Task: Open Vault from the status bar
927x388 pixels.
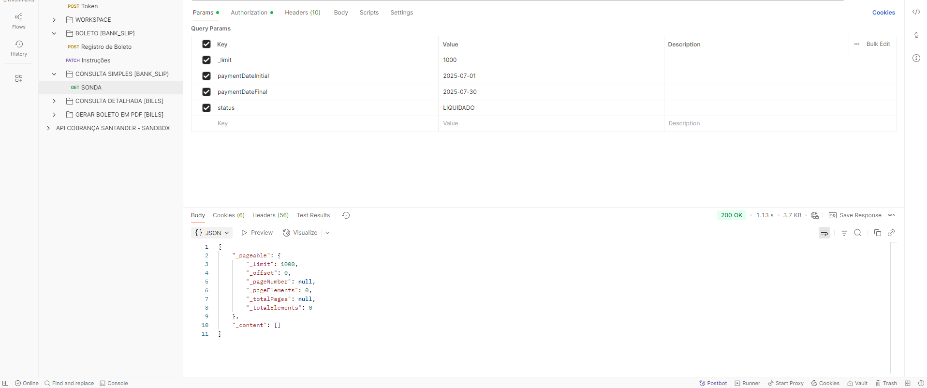Action: [857, 383]
